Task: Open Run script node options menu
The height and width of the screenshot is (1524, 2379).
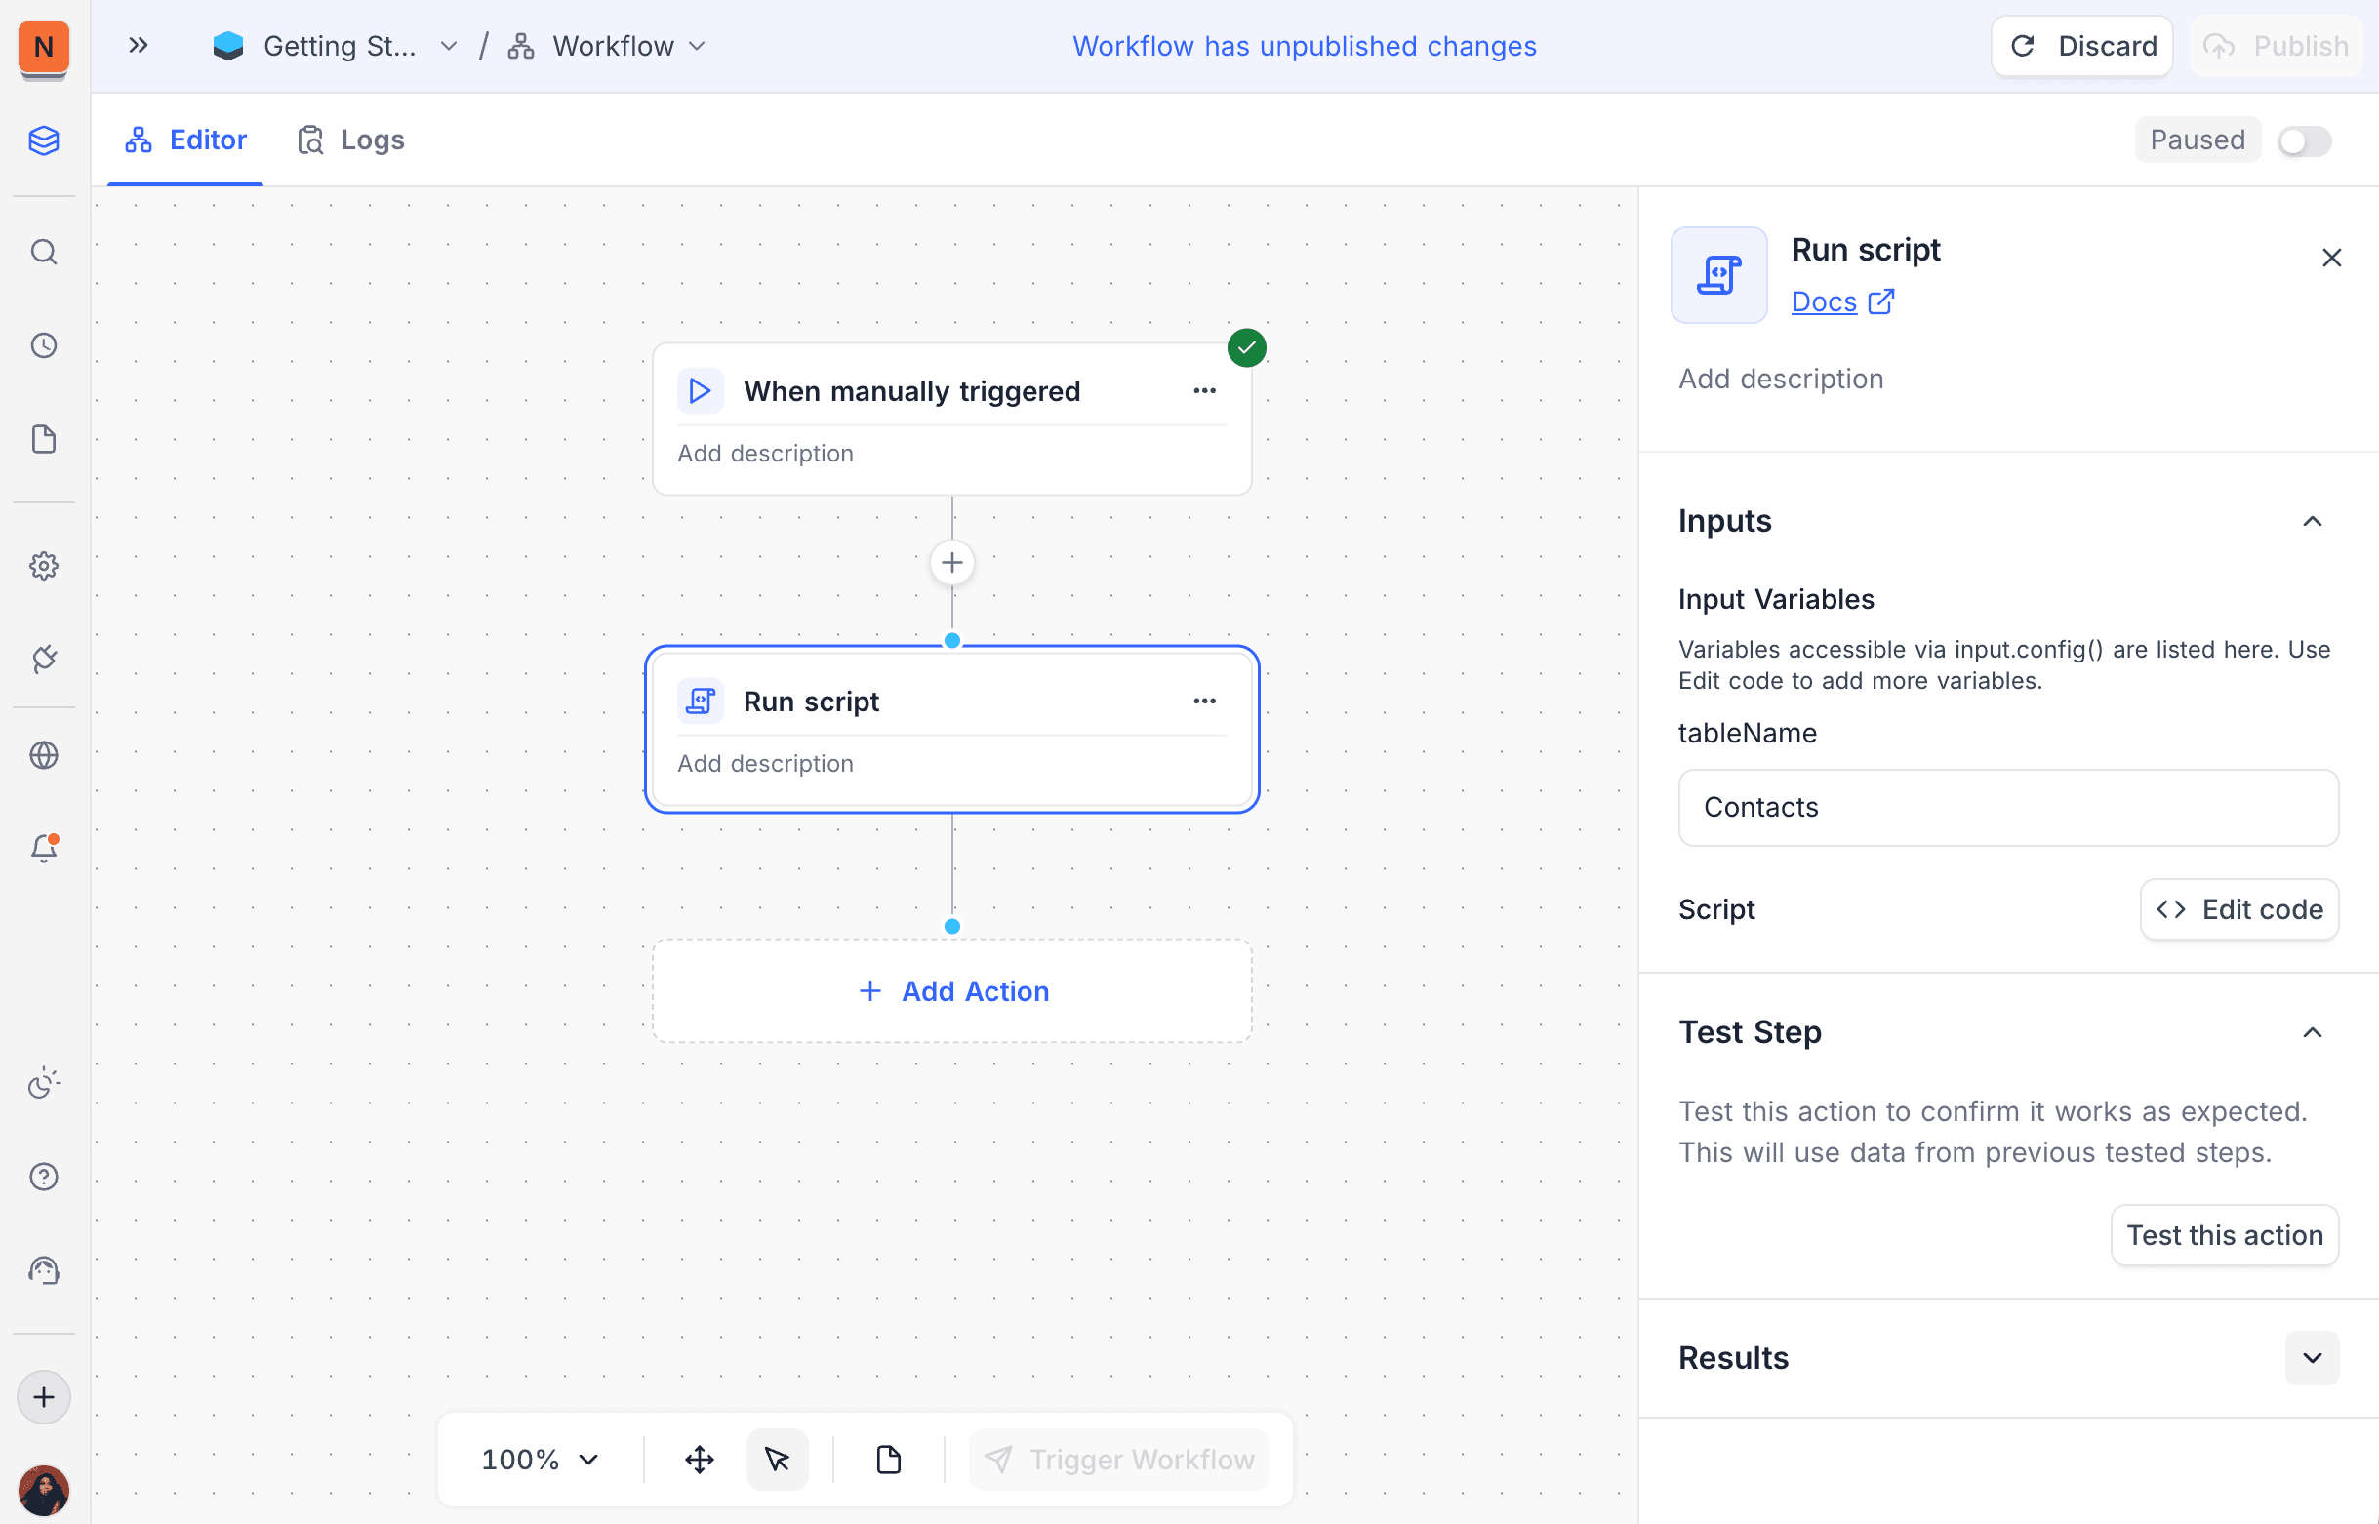Action: pos(1204,701)
